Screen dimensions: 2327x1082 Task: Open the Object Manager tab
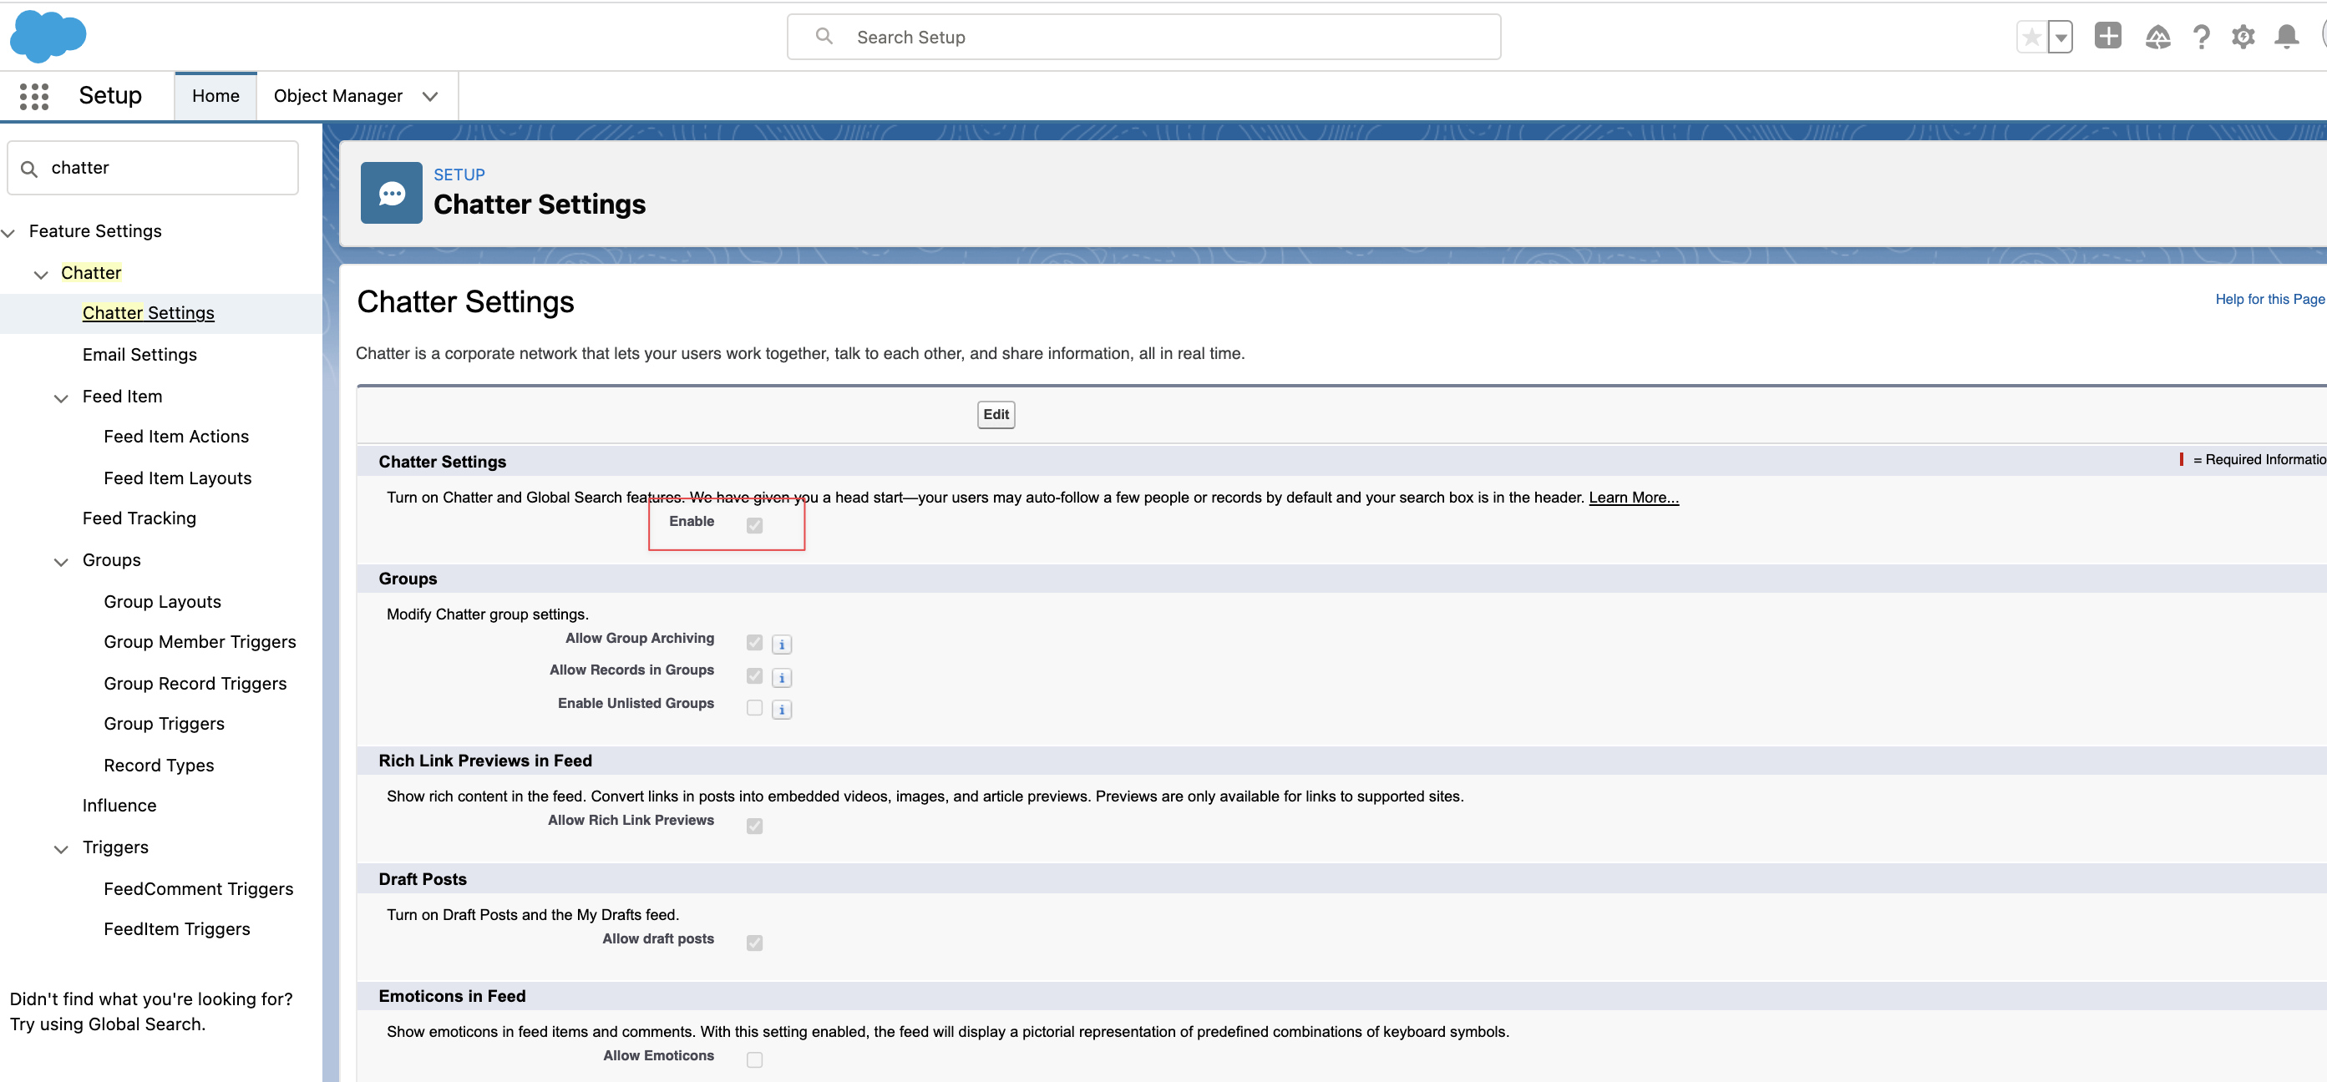point(337,96)
